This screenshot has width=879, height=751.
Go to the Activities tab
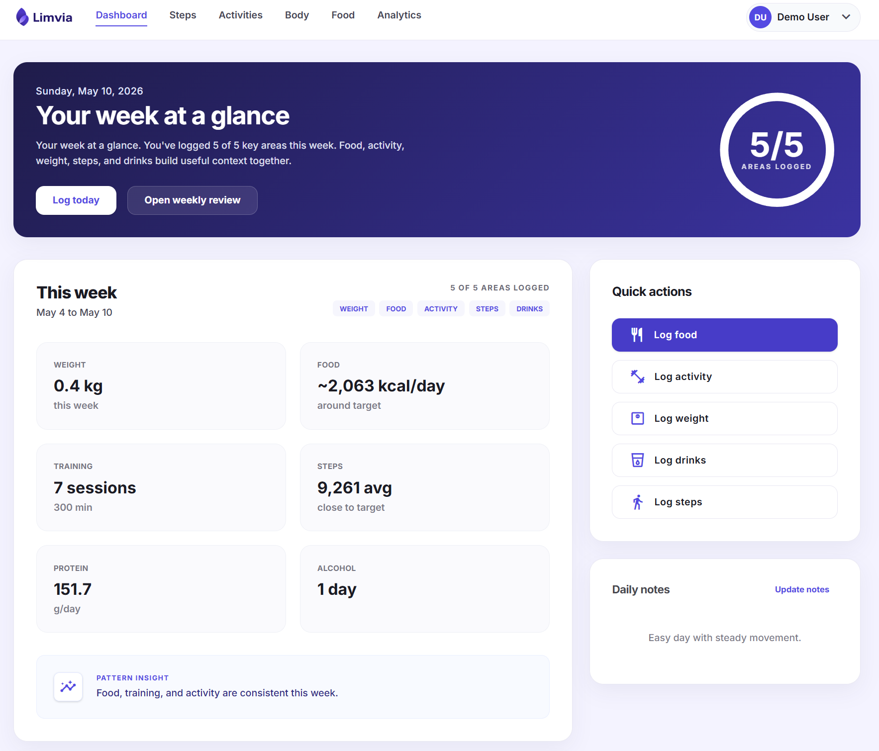241,15
